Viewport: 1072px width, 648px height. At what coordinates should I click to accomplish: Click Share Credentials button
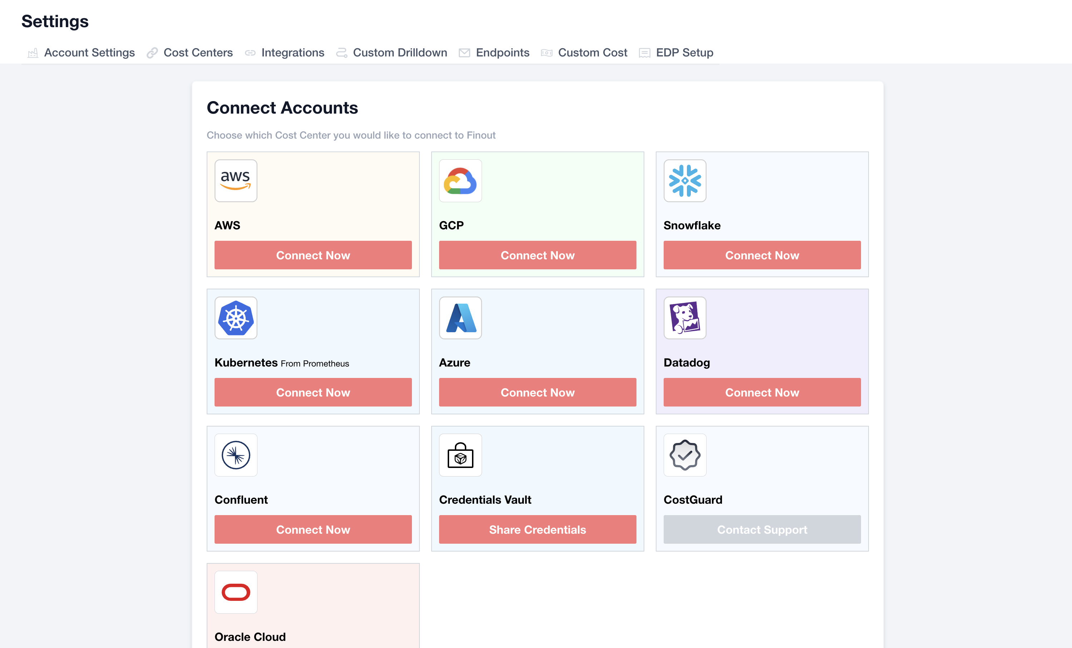coord(537,529)
